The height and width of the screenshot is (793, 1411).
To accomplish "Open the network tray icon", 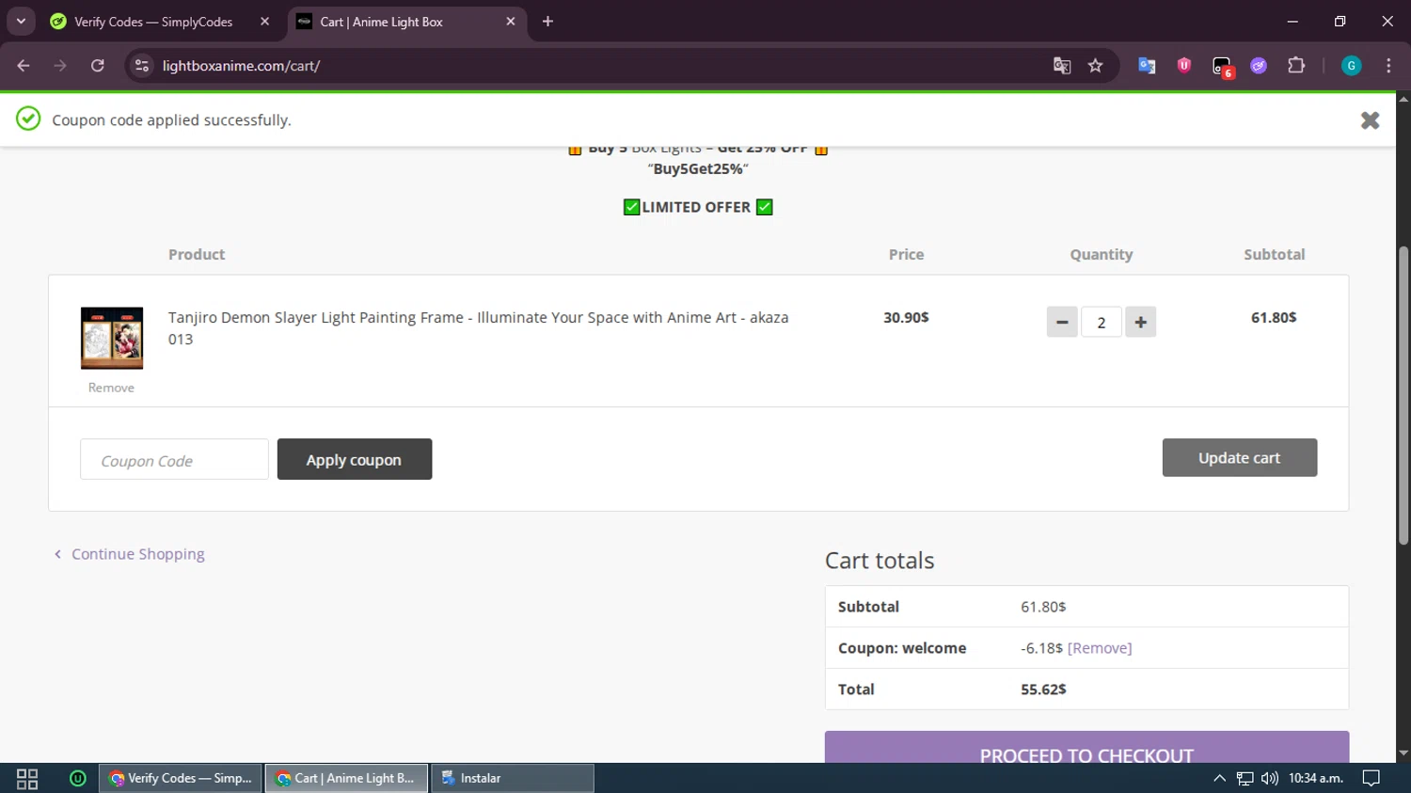I will pyautogui.click(x=1245, y=778).
